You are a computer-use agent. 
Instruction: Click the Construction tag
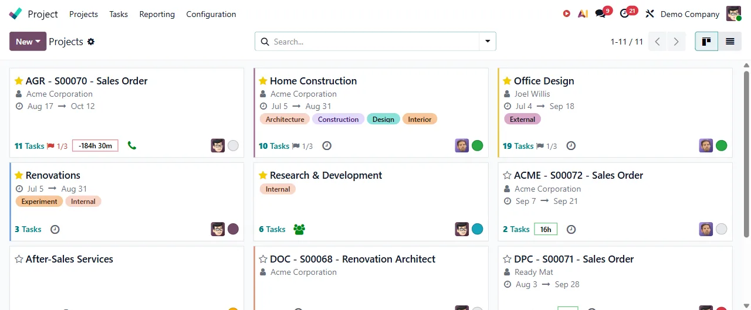[338, 119]
